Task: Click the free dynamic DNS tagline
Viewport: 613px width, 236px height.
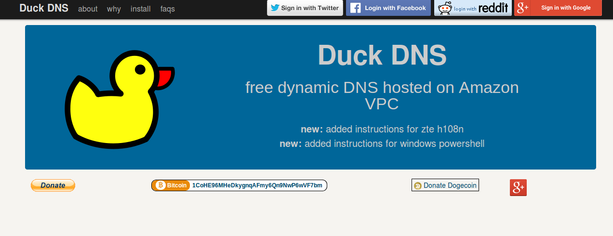Action: click(x=382, y=95)
